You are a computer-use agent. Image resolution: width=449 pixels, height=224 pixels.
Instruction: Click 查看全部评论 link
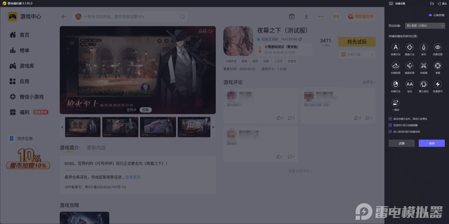tap(300, 171)
